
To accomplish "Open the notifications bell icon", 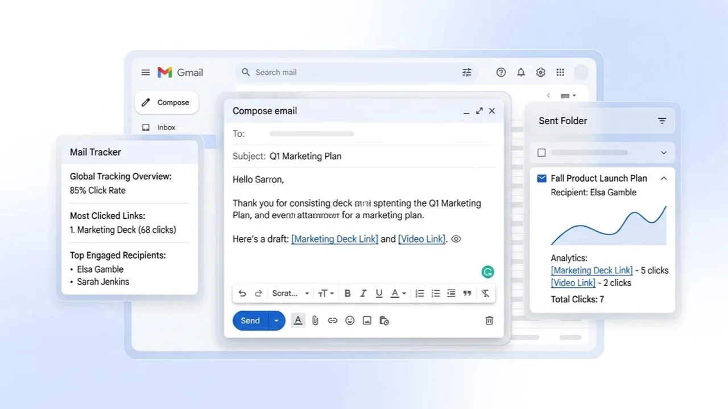I will tap(521, 72).
